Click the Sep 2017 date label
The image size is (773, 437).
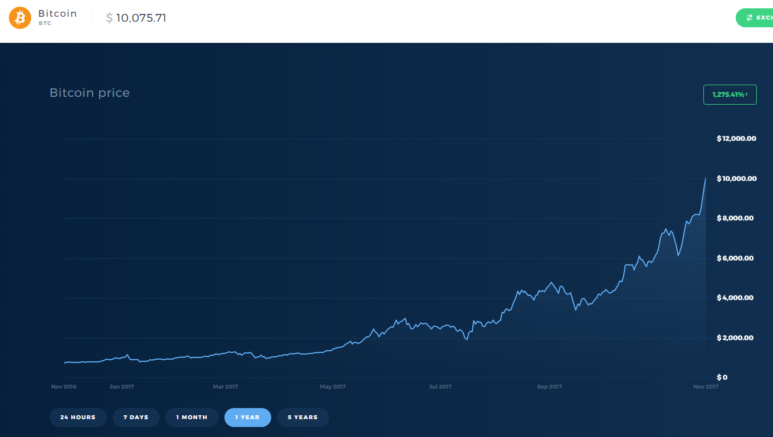click(x=549, y=386)
